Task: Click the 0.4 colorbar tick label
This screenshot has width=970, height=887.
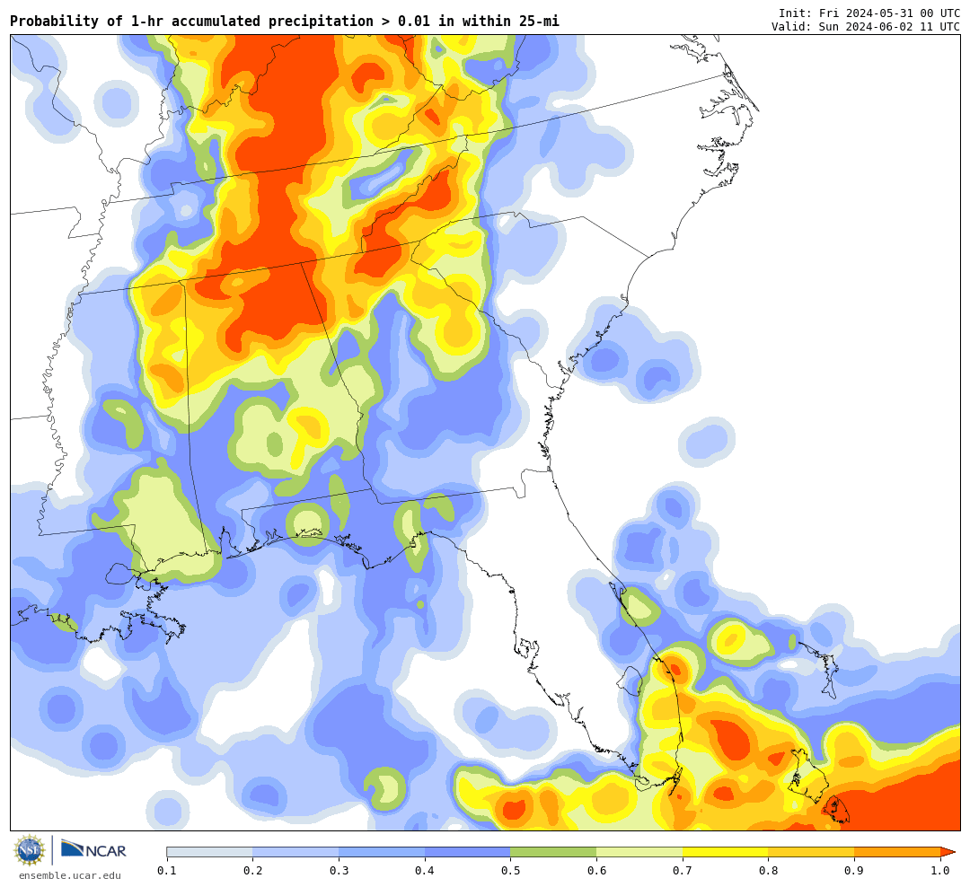Action: tap(425, 871)
